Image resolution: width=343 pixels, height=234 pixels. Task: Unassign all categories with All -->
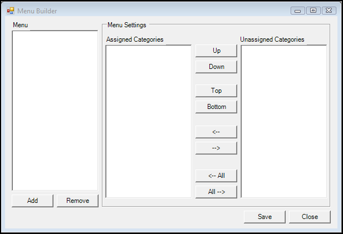coord(216,192)
